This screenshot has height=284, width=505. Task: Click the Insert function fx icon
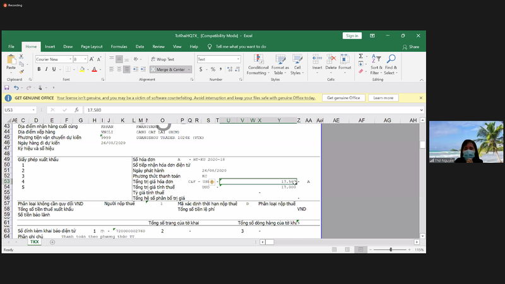coord(76,110)
